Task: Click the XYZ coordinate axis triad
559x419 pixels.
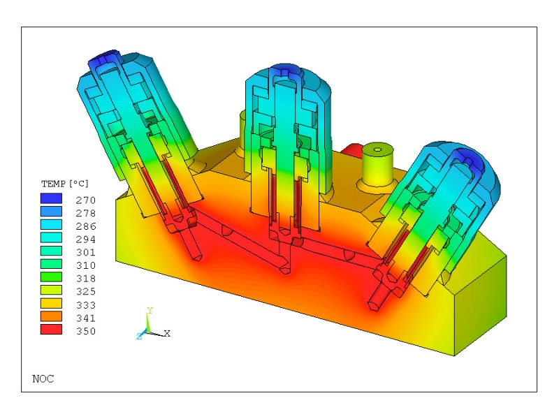Action: (153, 323)
